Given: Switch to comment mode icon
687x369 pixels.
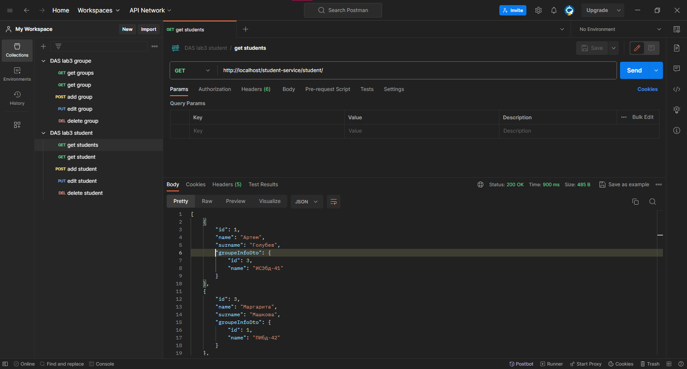Looking at the screenshot, I should pyautogui.click(x=651, y=48).
